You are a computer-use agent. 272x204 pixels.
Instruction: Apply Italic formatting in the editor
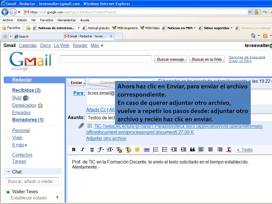click(82, 150)
